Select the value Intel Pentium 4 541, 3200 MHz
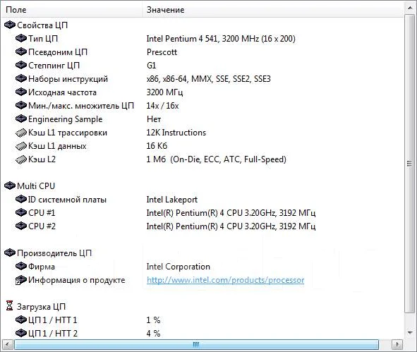The height and width of the screenshot is (352, 417). click(221, 39)
